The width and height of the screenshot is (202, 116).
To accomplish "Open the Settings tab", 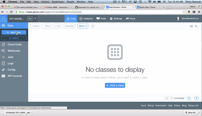I will coord(116,19).
